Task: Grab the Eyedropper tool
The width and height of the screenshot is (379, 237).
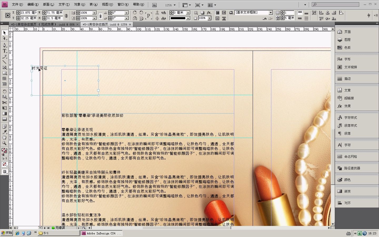Action: [x=4, y=132]
